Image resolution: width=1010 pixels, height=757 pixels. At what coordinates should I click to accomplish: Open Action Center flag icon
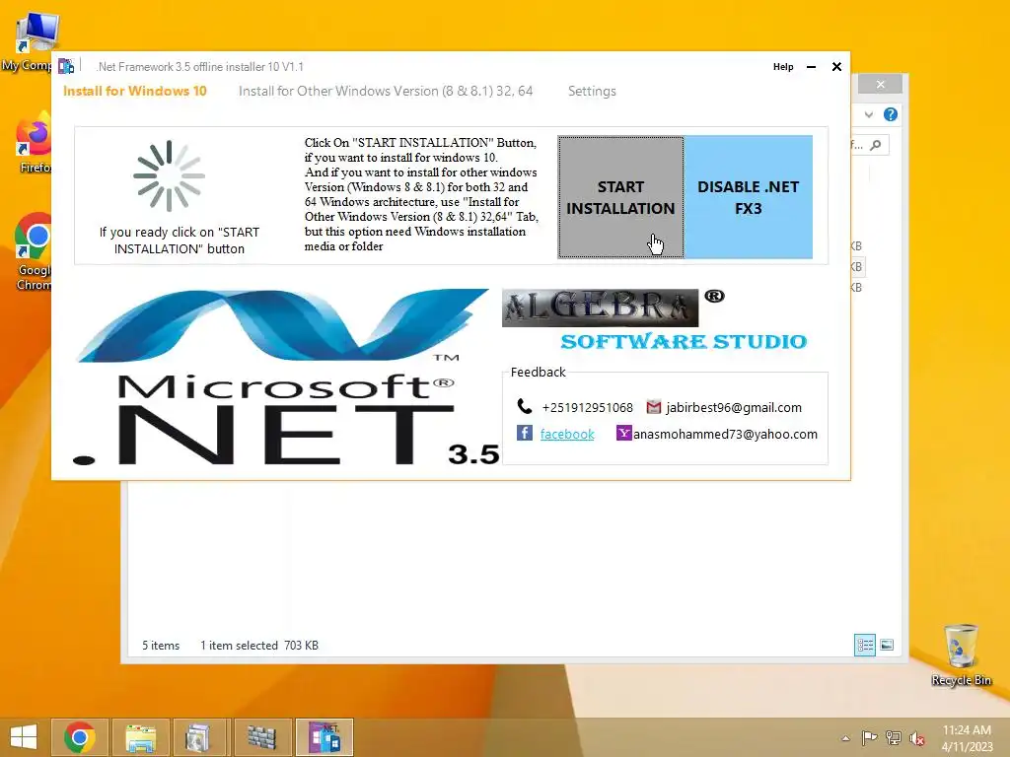[869, 737]
